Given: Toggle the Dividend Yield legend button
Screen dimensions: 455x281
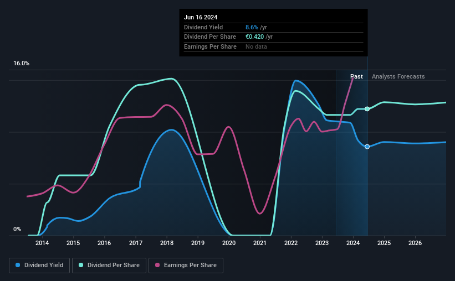Looking at the screenshot, I should (39, 266).
